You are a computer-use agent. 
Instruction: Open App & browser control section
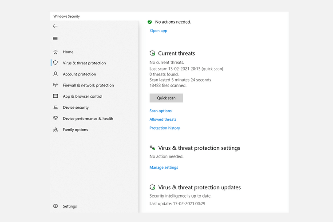(x=83, y=96)
